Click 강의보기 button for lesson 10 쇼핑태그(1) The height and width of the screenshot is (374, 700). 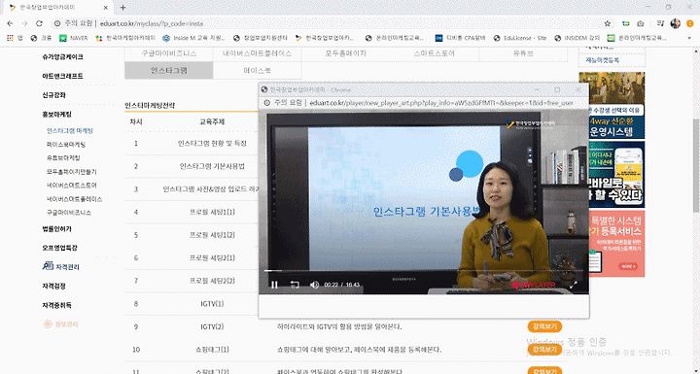click(544, 350)
